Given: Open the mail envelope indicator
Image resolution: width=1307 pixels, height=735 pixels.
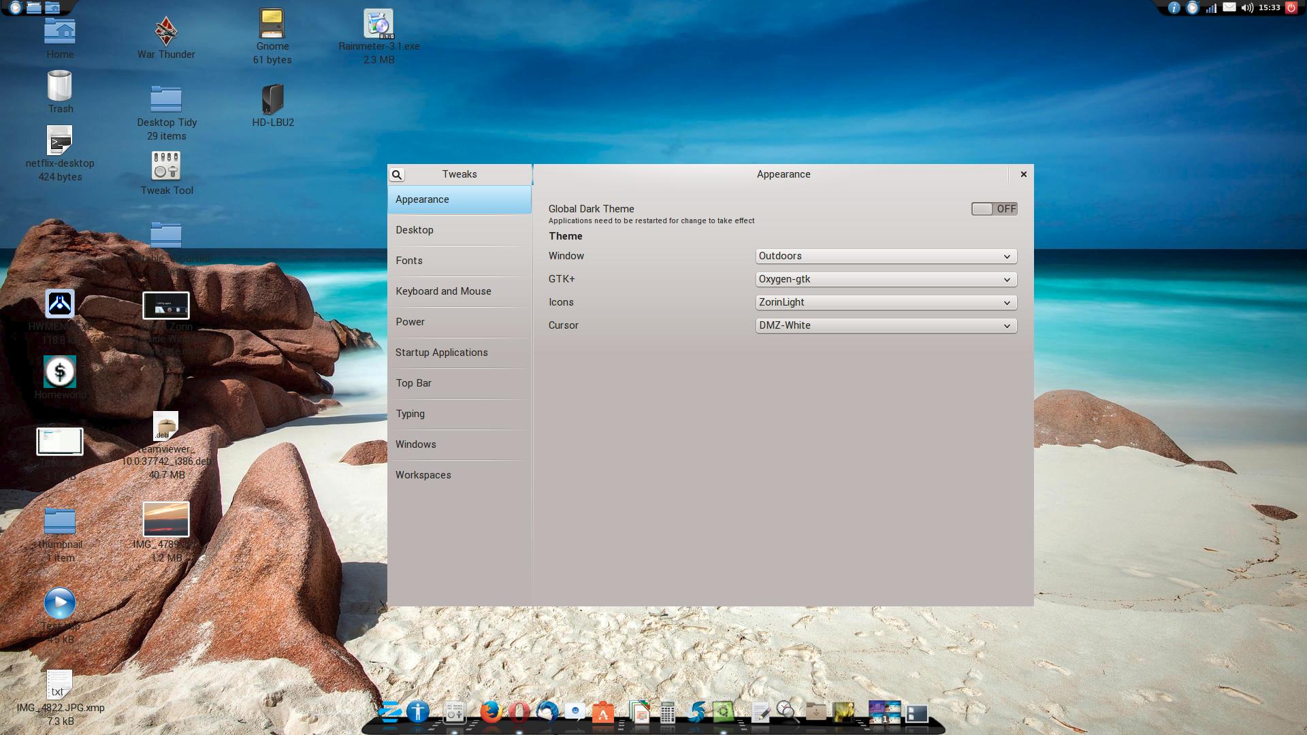Looking at the screenshot, I should (x=1229, y=7).
